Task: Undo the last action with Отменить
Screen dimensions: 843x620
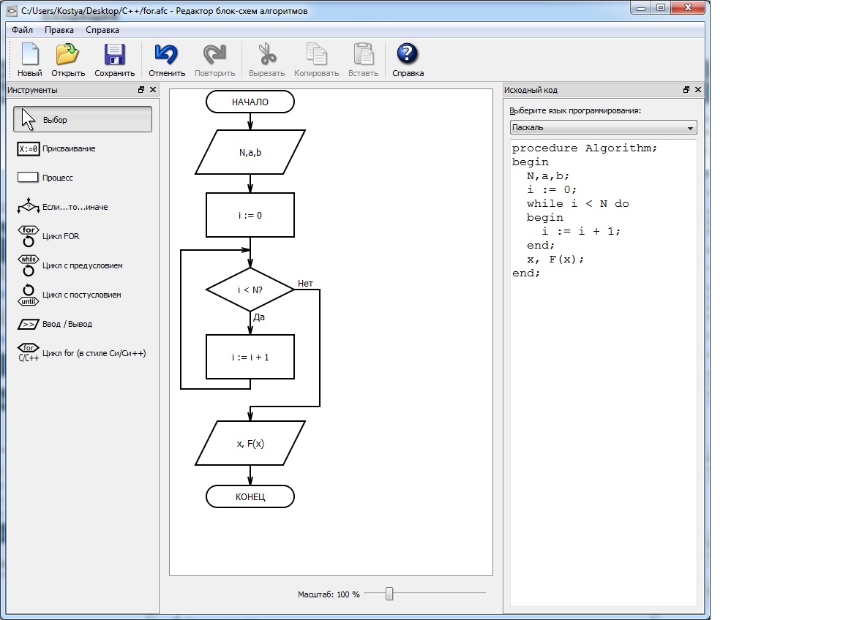Action: tap(167, 60)
